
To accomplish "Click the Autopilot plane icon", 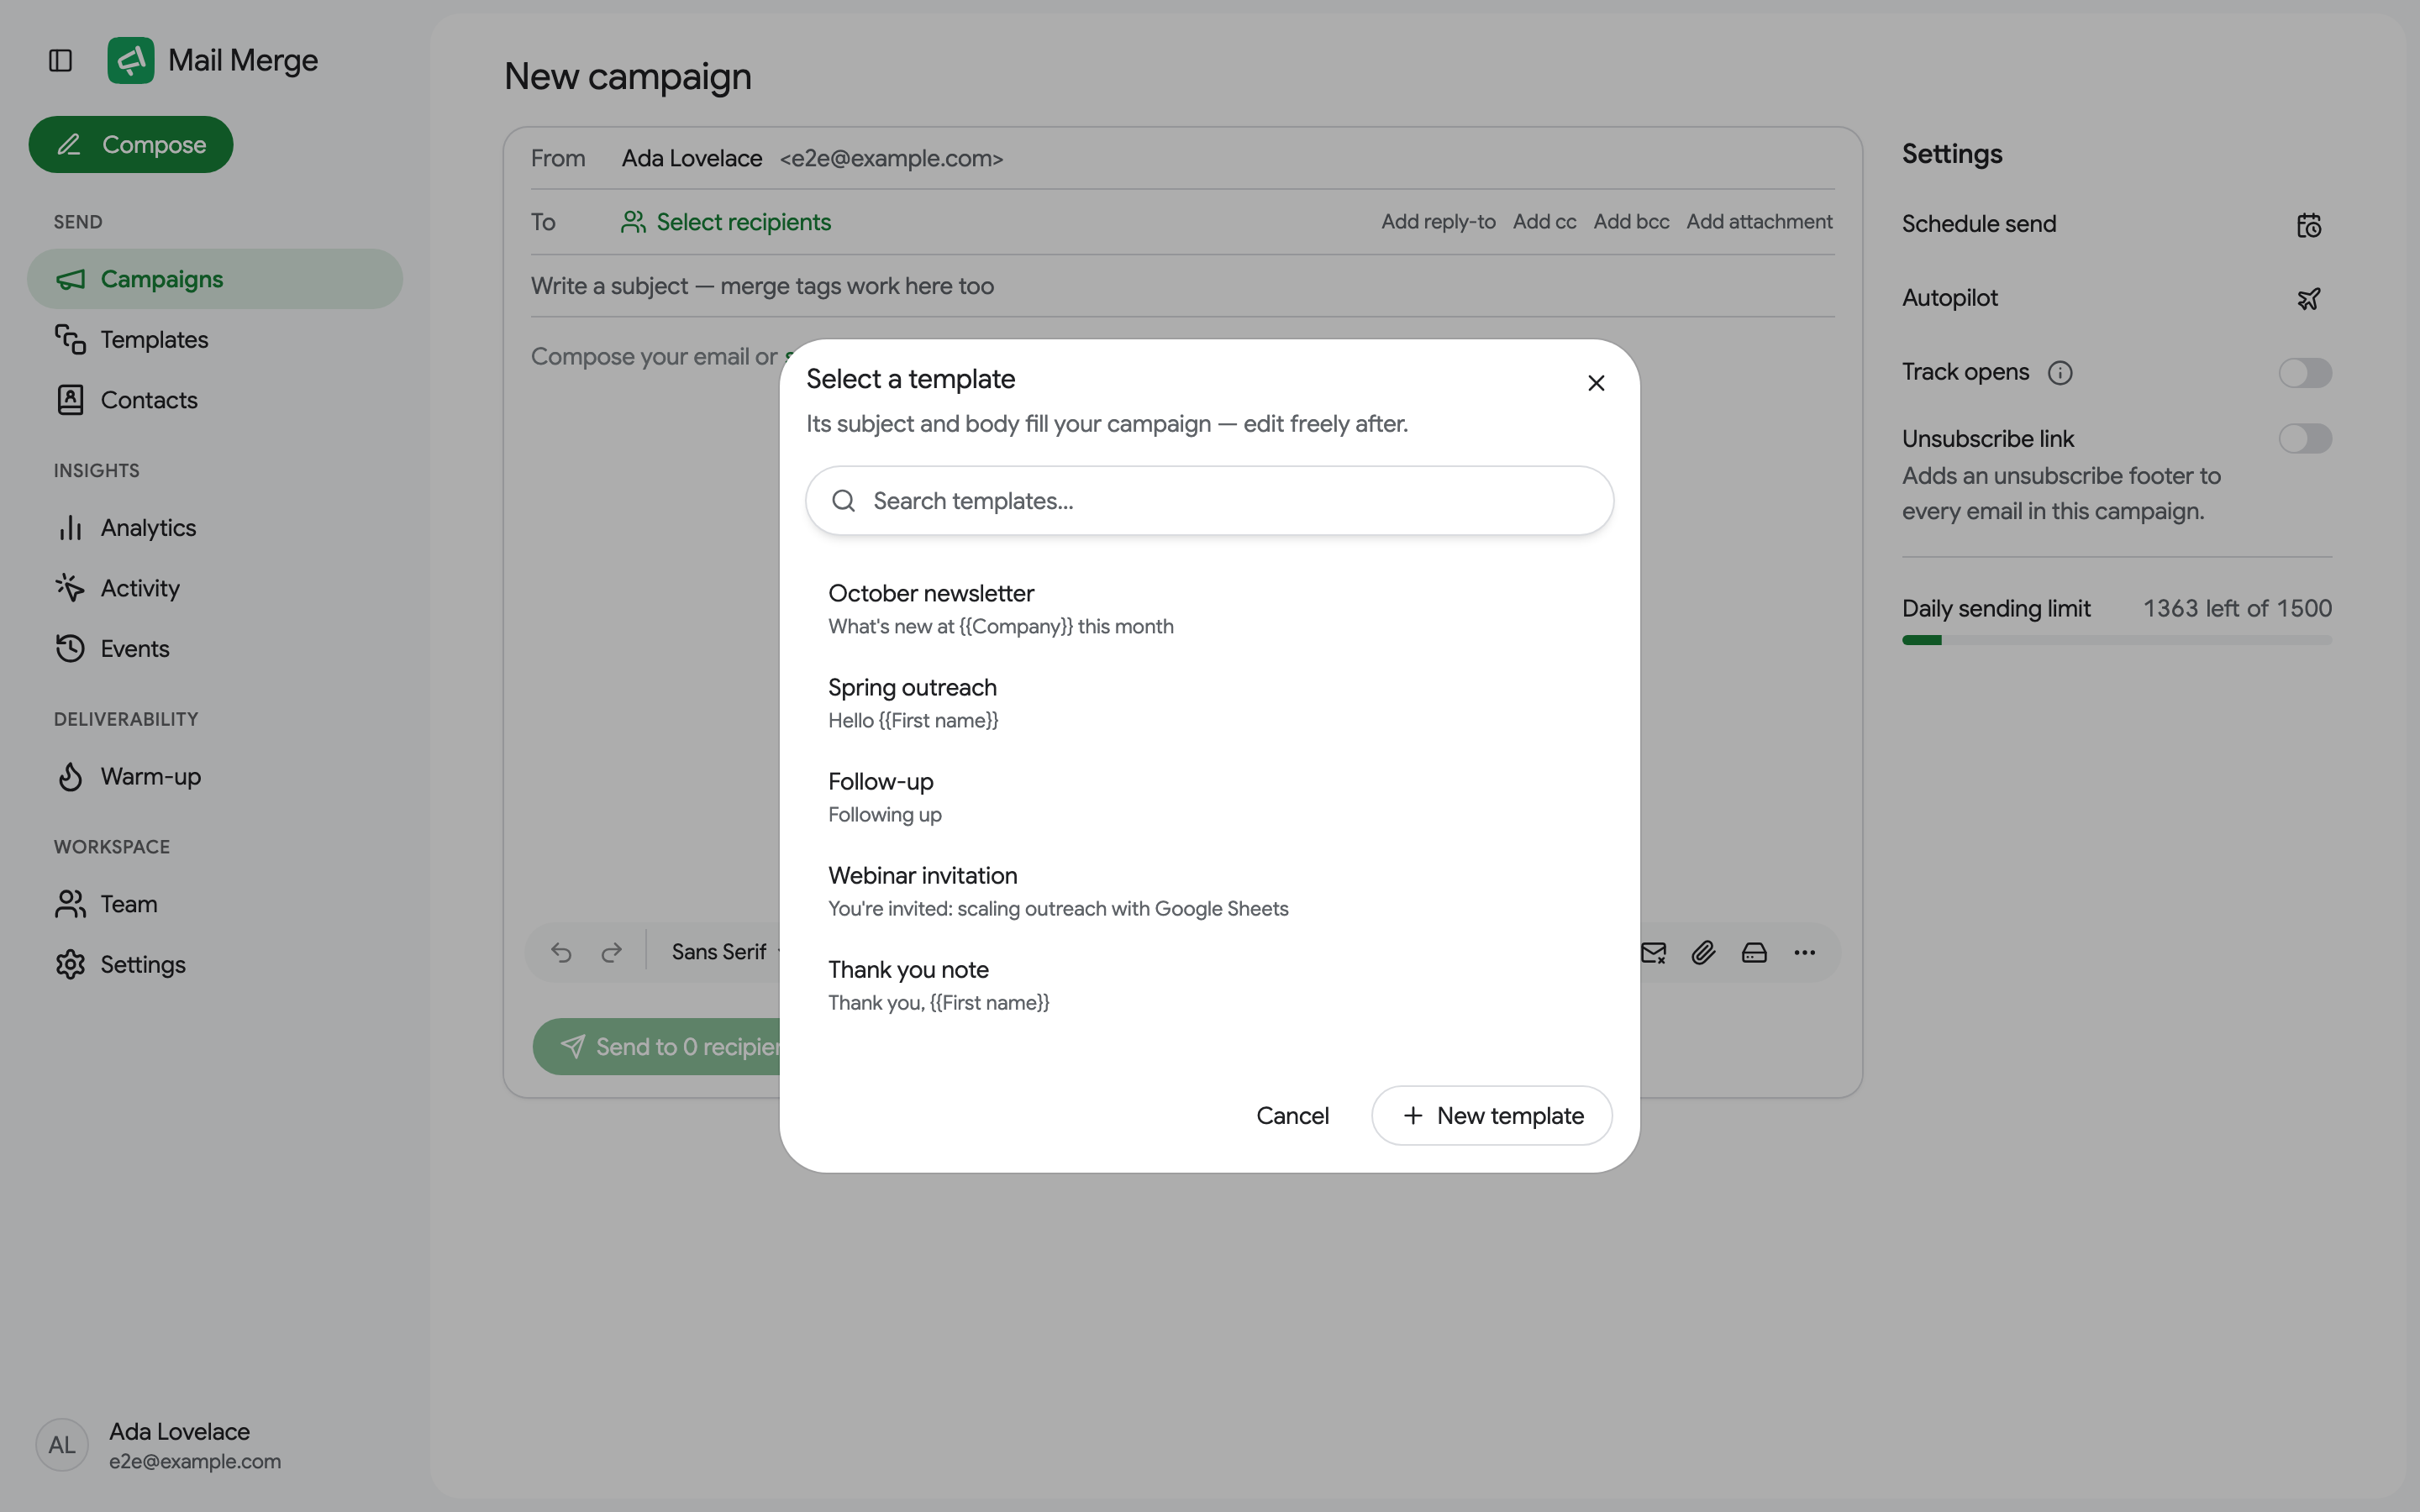I will (2308, 299).
